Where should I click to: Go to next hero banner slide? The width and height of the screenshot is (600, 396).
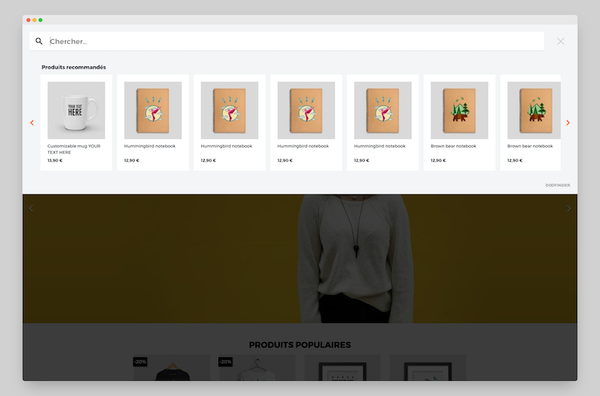[x=568, y=208]
